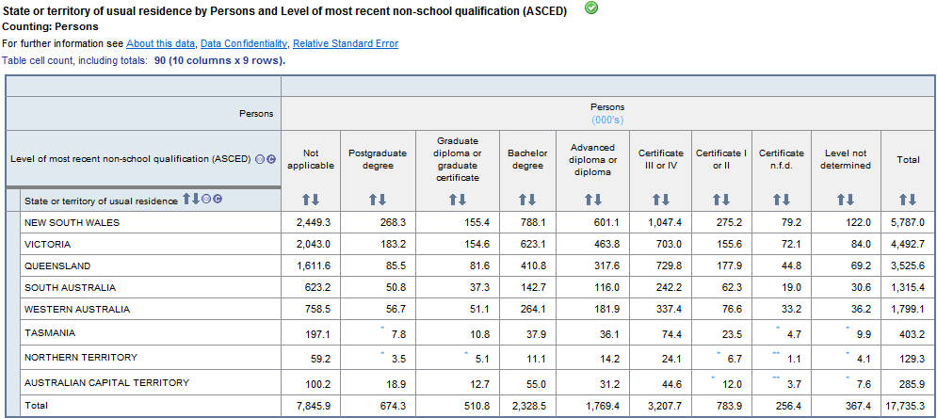Click the C icon beside qualification level

tap(271, 159)
